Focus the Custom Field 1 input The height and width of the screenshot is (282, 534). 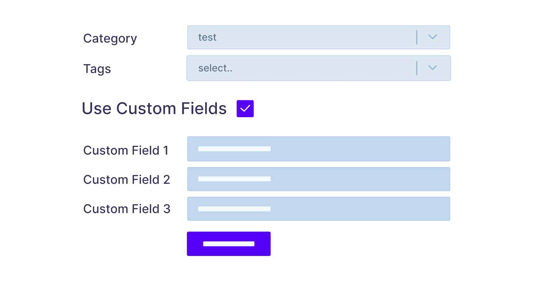[x=360, y=149]
